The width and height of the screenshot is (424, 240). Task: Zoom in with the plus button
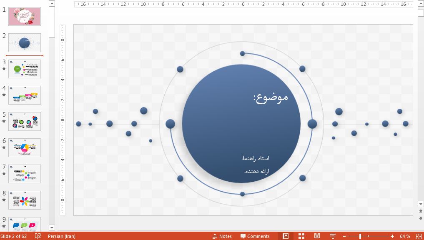392,236
